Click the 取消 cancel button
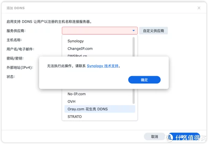The image size is (208, 144). point(155,136)
